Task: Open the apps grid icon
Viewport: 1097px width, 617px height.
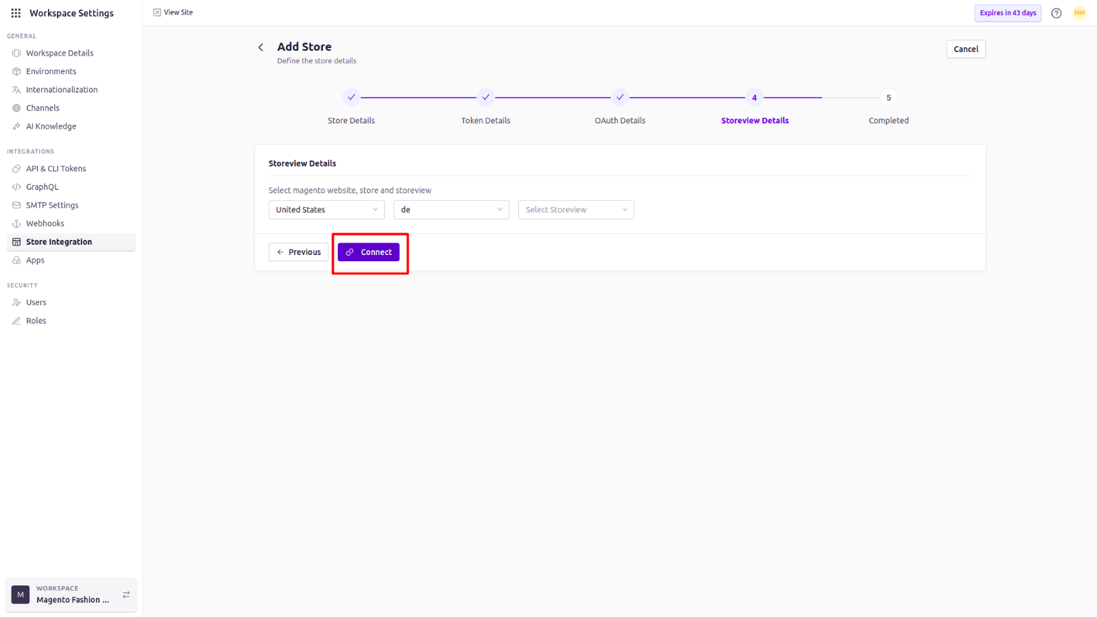Action: 16,13
